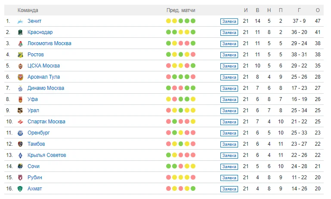Image resolution: width=331 pixels, height=199 pixels.
Task: Click the Арсенал Тула club crest
Action: click(20, 77)
